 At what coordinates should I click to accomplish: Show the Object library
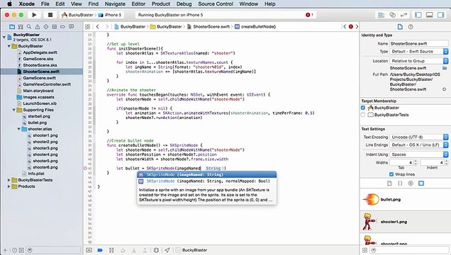coord(411,183)
